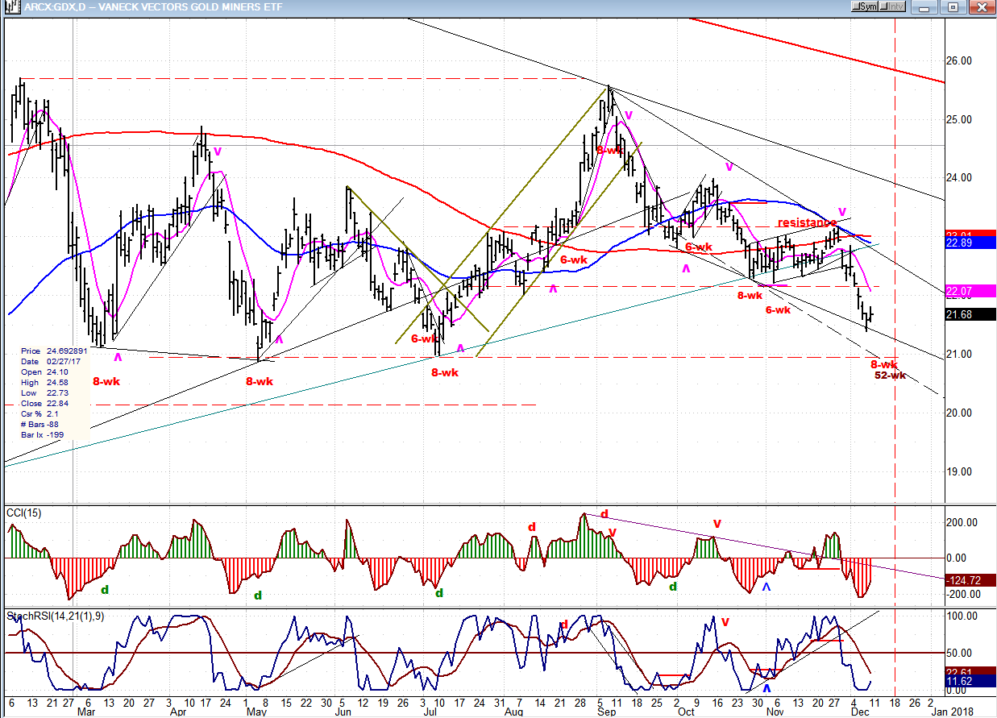The height and width of the screenshot is (718, 997).
Task: Click the 21.00 price axis label
Action: 959,355
